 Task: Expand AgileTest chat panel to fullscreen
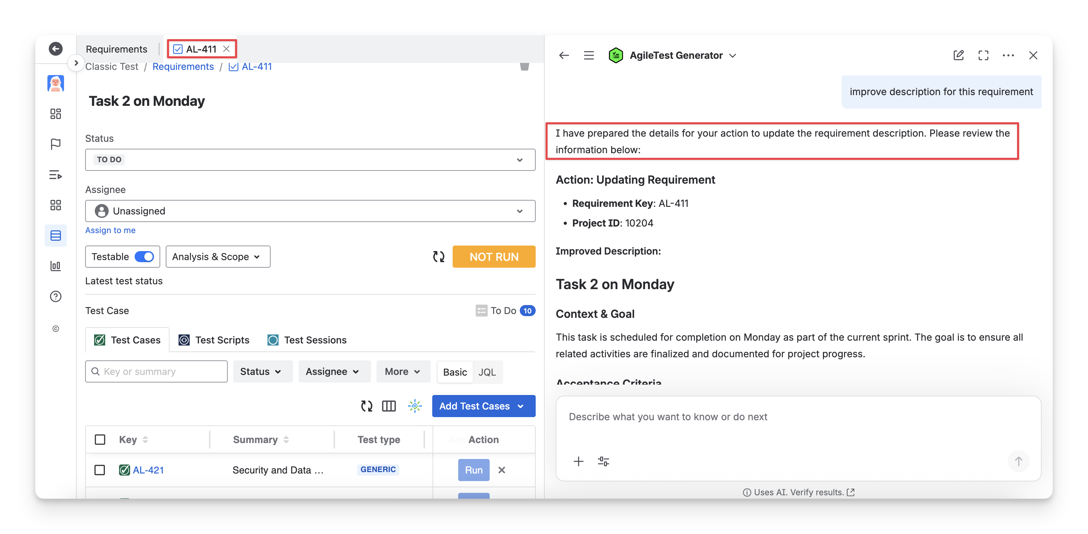983,55
